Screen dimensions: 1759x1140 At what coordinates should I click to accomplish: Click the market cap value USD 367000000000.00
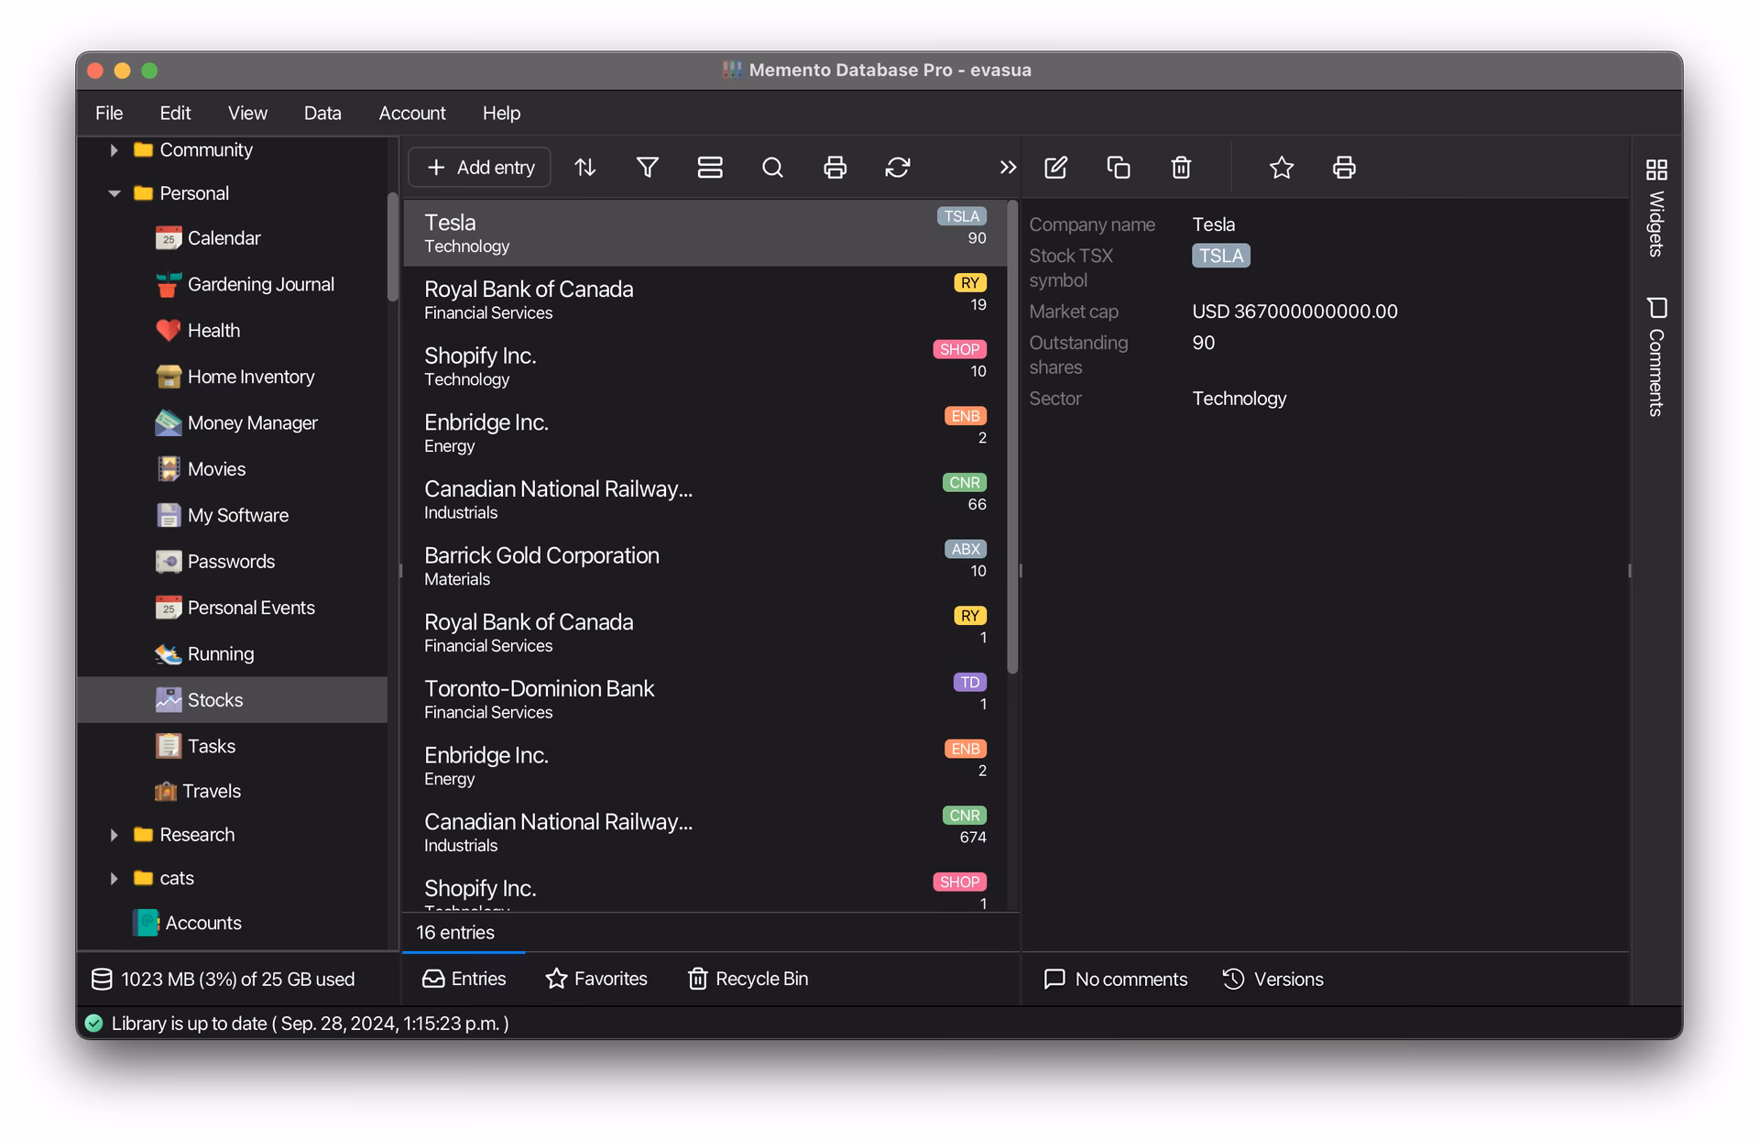pyautogui.click(x=1295, y=312)
